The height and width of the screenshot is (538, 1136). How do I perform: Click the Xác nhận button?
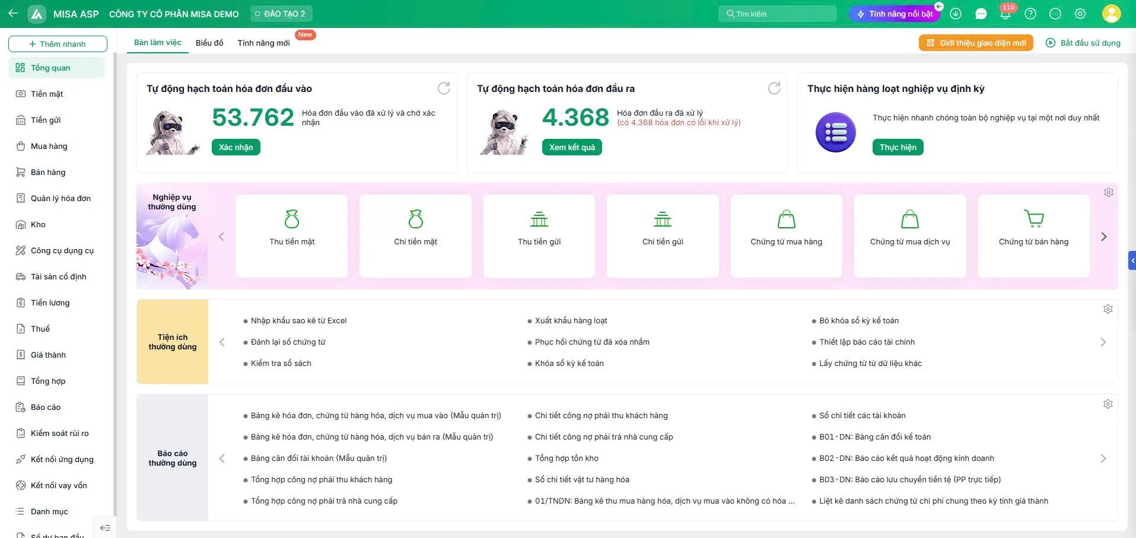tap(236, 147)
